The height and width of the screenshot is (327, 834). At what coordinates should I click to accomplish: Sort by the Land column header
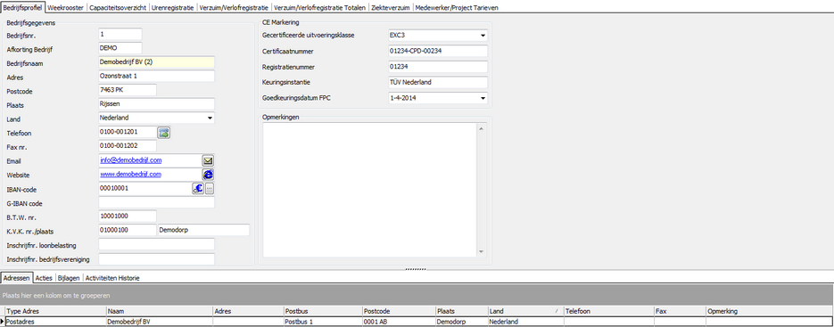(525, 311)
